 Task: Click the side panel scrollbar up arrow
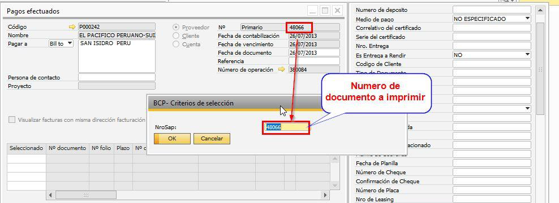tap(540, 10)
